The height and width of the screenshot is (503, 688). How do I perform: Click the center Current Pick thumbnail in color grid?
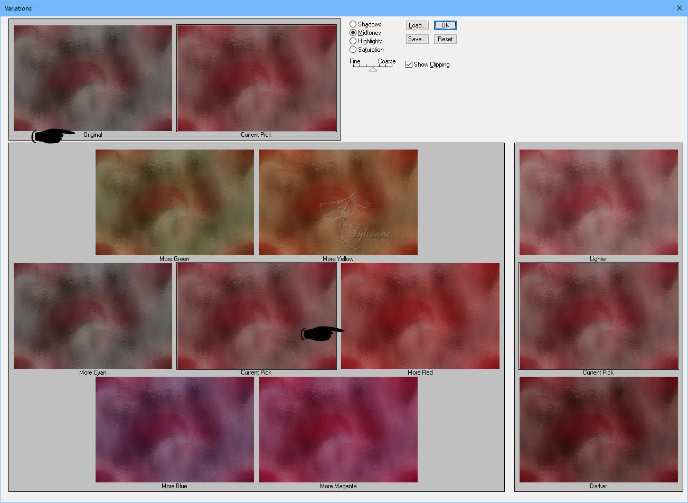257,316
